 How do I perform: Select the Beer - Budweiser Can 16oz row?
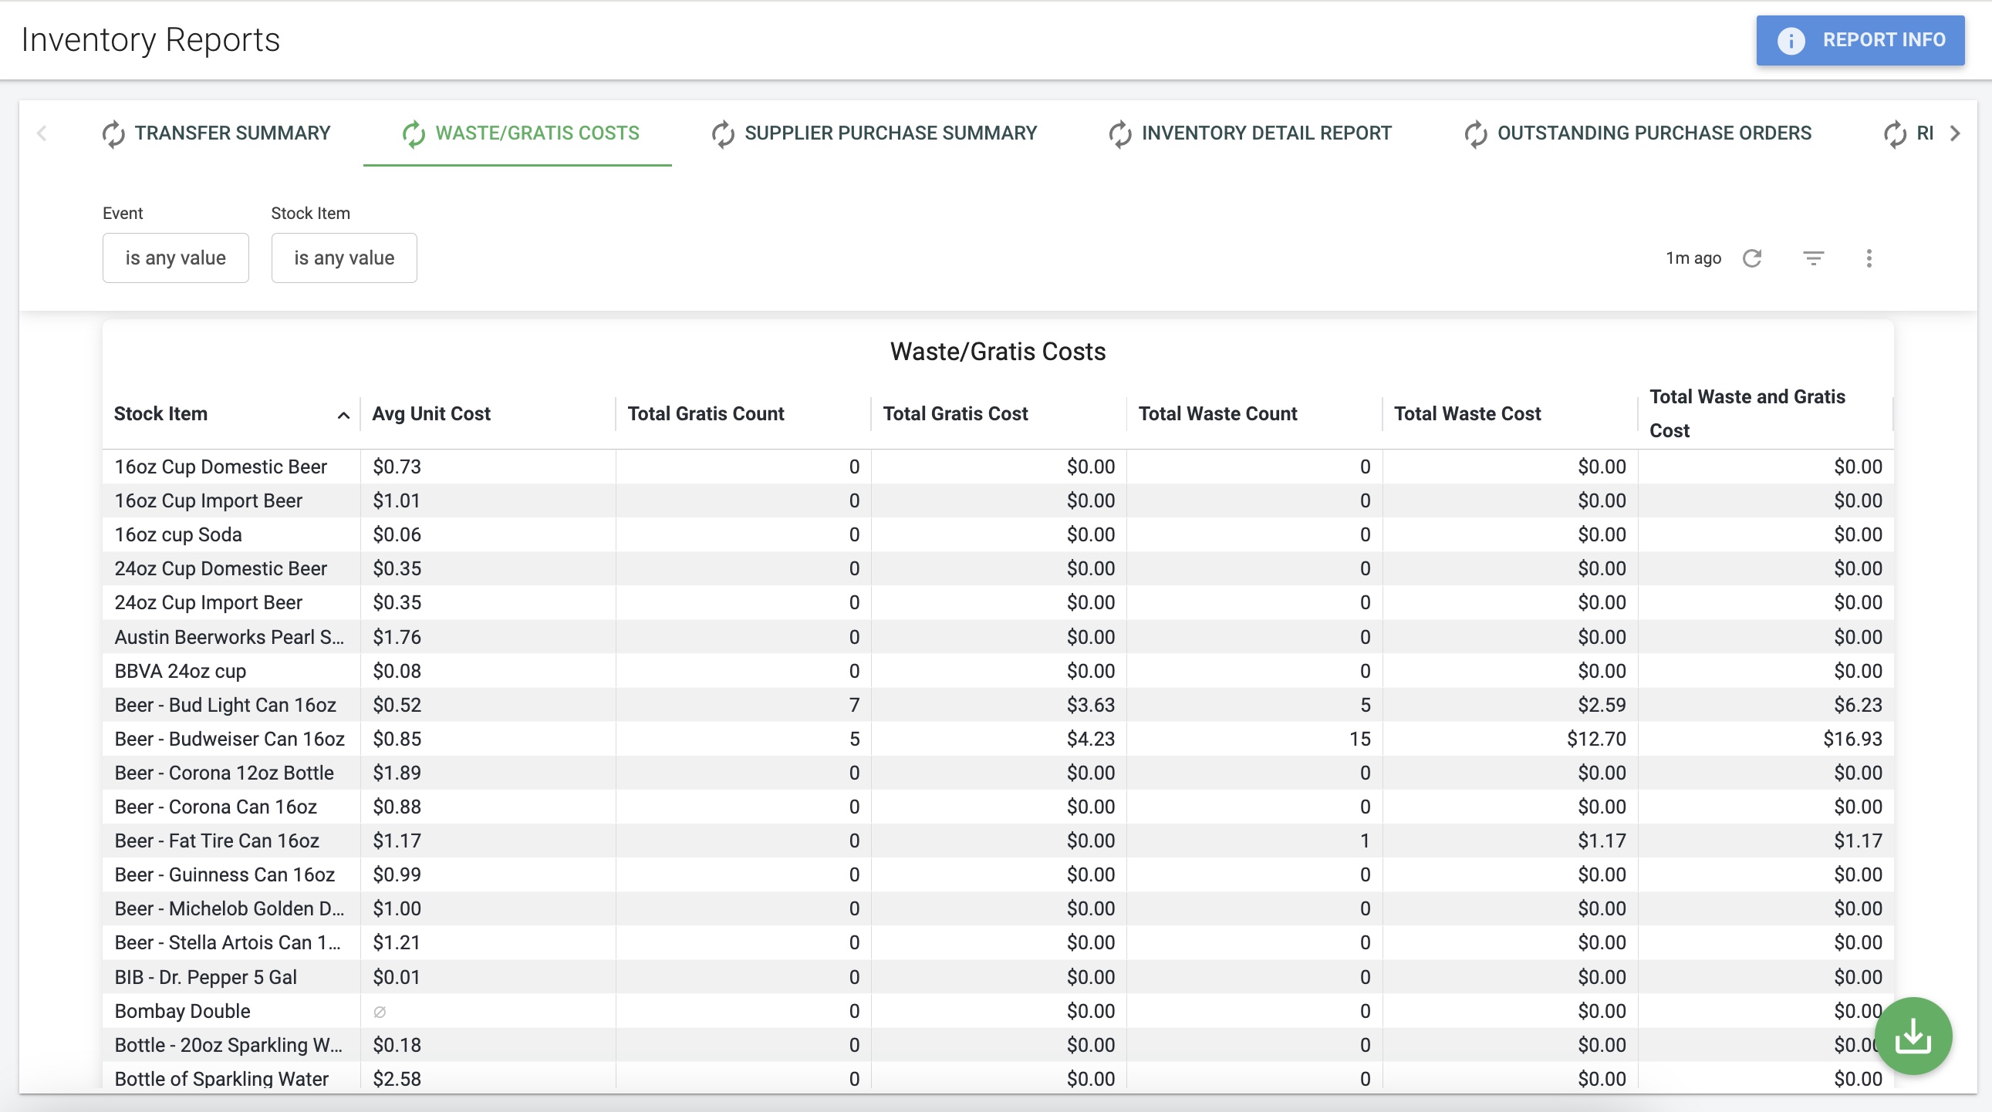[x=229, y=739]
